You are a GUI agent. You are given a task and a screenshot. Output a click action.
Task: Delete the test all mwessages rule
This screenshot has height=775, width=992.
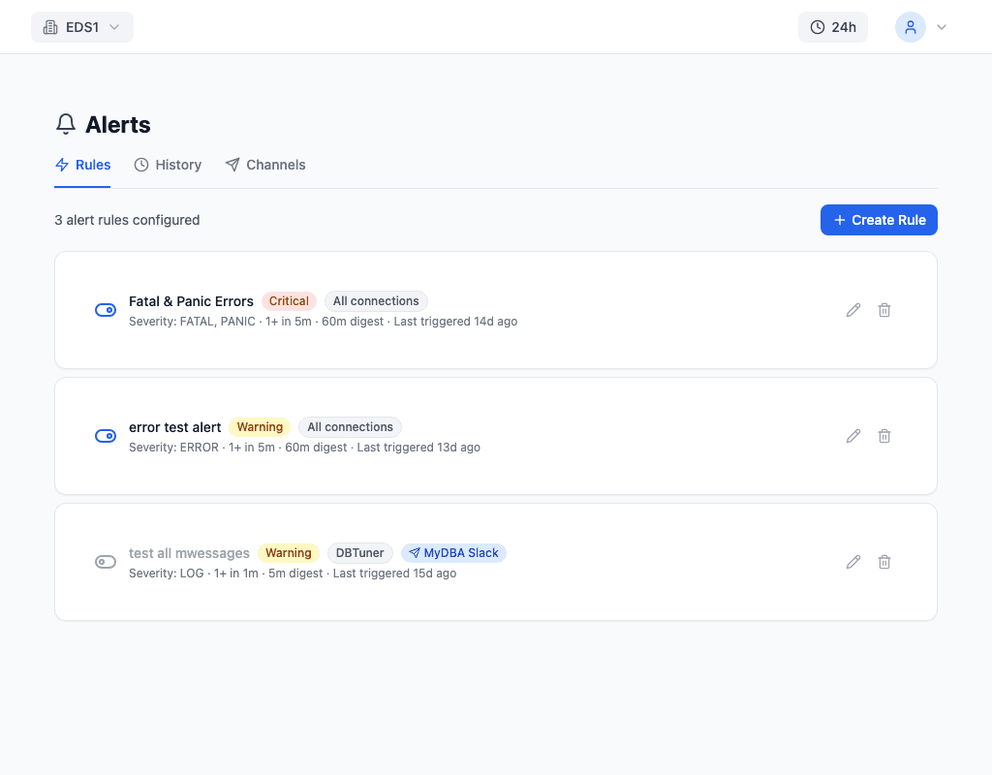click(x=884, y=562)
